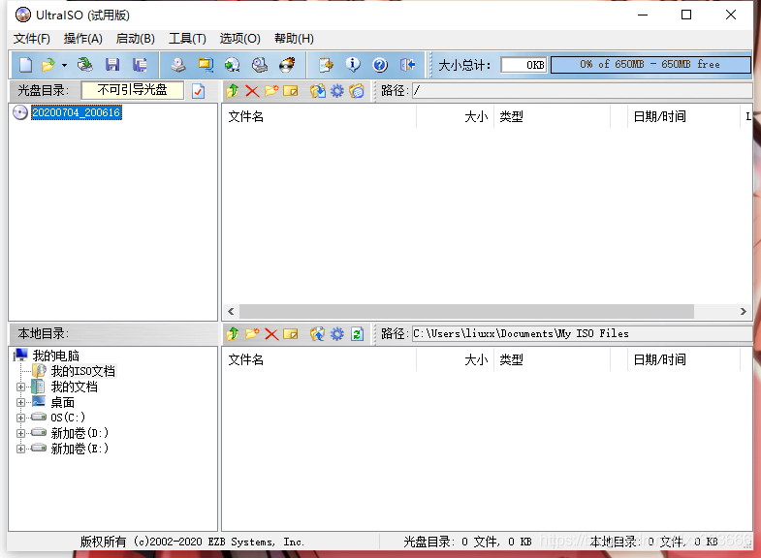
Task: Click the disc pane Extract files icon
Action: click(318, 91)
